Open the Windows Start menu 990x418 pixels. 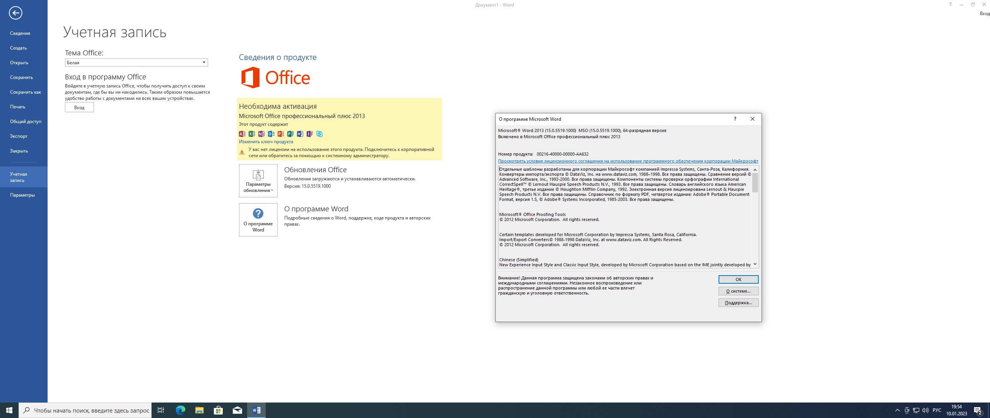pyautogui.click(x=9, y=410)
